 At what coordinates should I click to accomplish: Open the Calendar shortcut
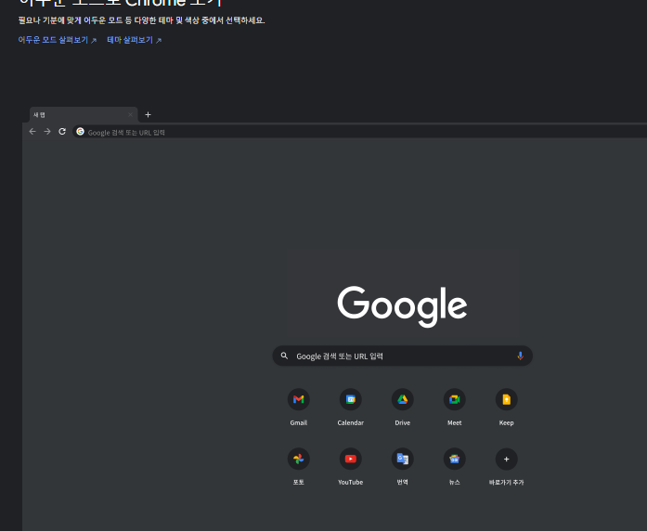[351, 399]
